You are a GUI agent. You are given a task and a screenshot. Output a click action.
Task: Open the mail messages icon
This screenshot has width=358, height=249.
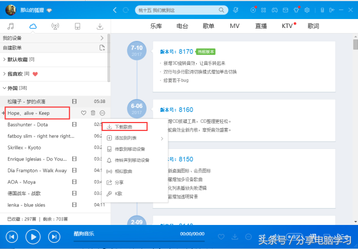click(285, 10)
